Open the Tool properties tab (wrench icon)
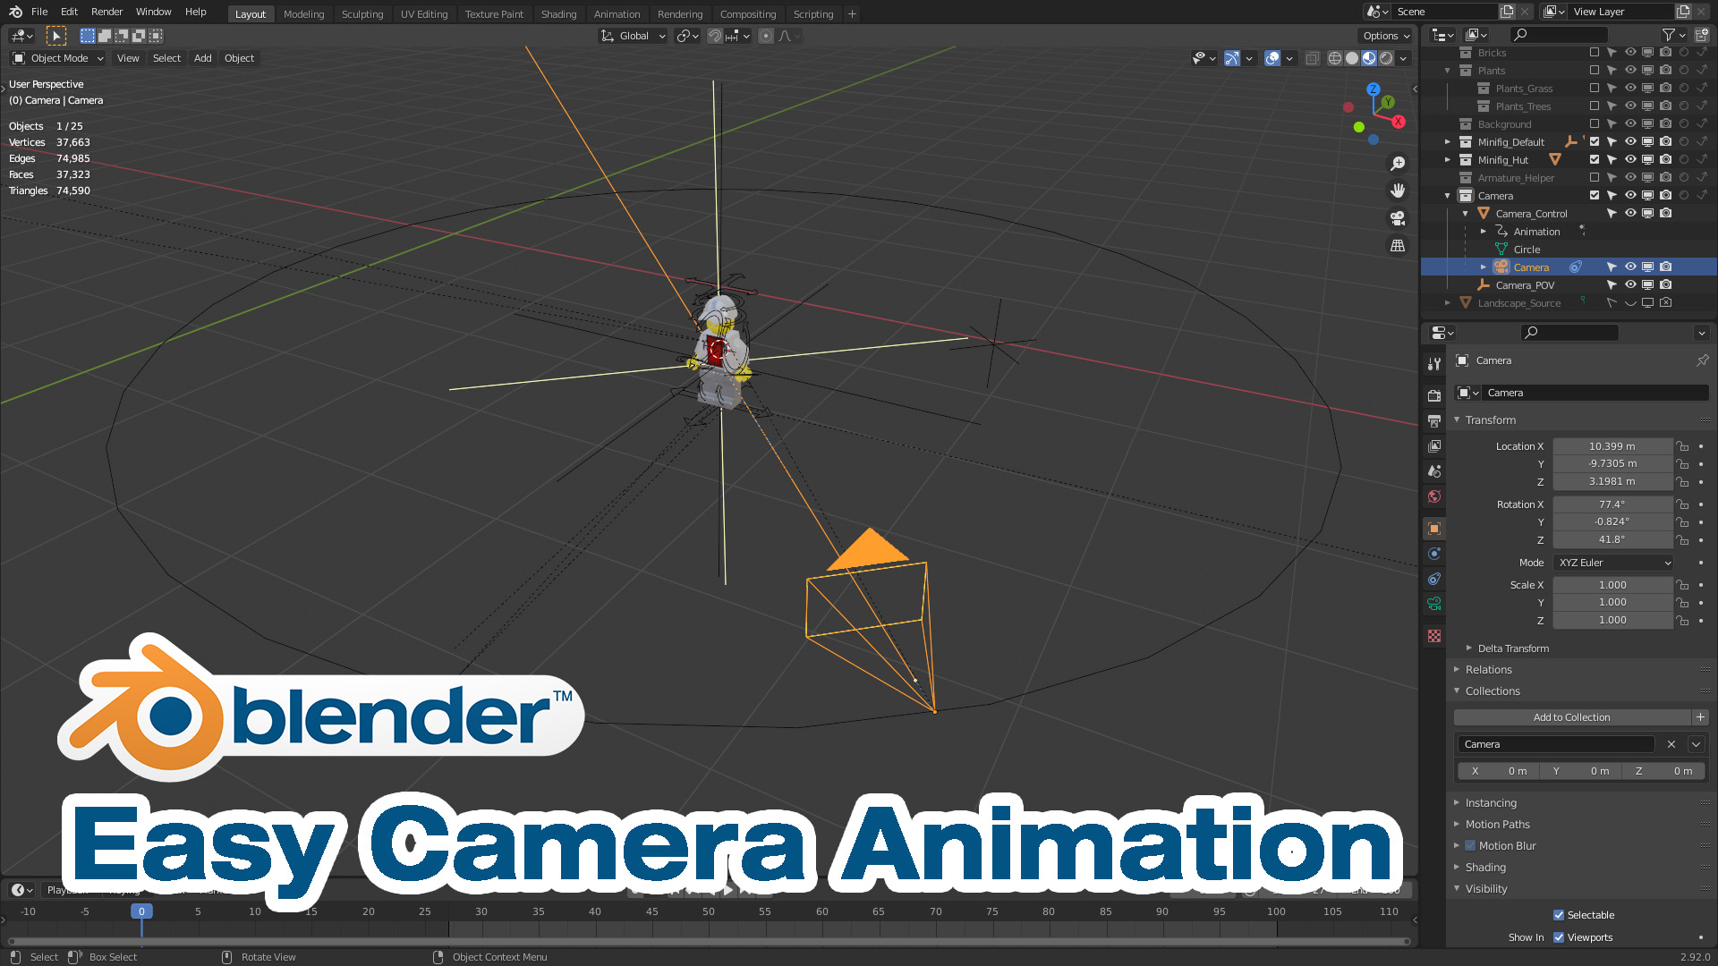Viewport: 1718px width, 966px height. point(1434,364)
